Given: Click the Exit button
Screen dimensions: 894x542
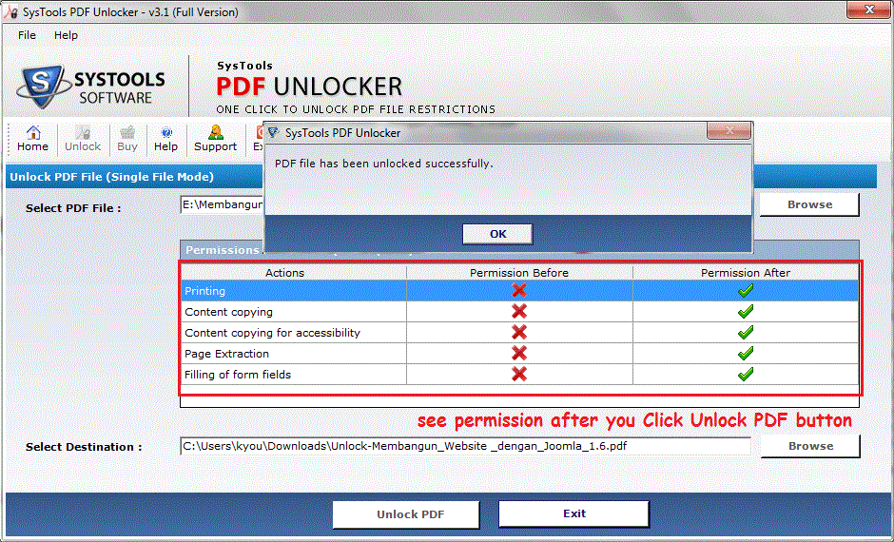Looking at the screenshot, I should pyautogui.click(x=574, y=513).
